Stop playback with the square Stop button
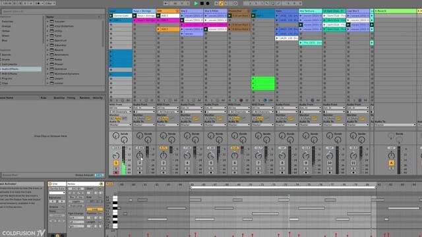422x237 pixels. point(202,3)
